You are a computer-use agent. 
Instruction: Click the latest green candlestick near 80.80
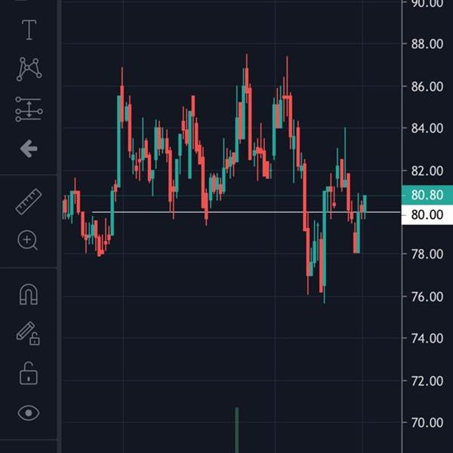click(365, 205)
